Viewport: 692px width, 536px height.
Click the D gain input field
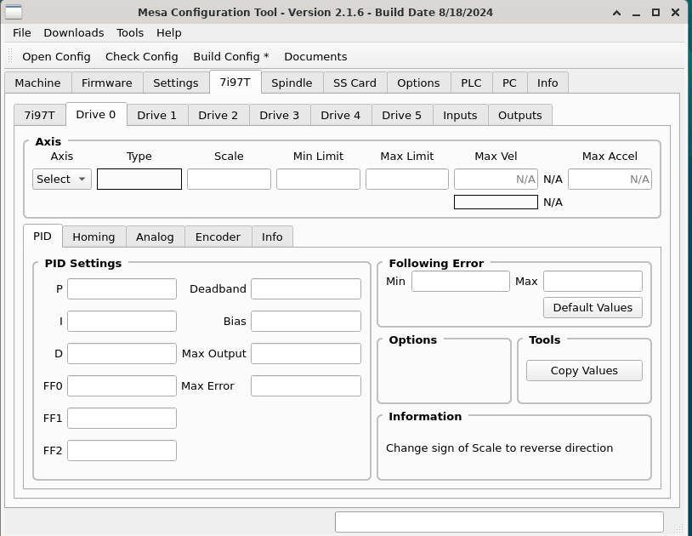[x=122, y=354]
